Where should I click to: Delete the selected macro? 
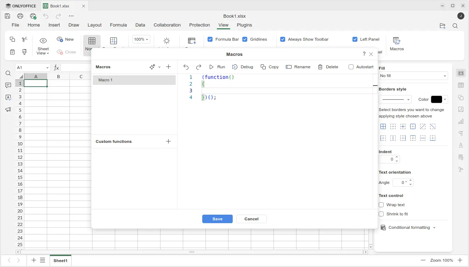click(328, 67)
